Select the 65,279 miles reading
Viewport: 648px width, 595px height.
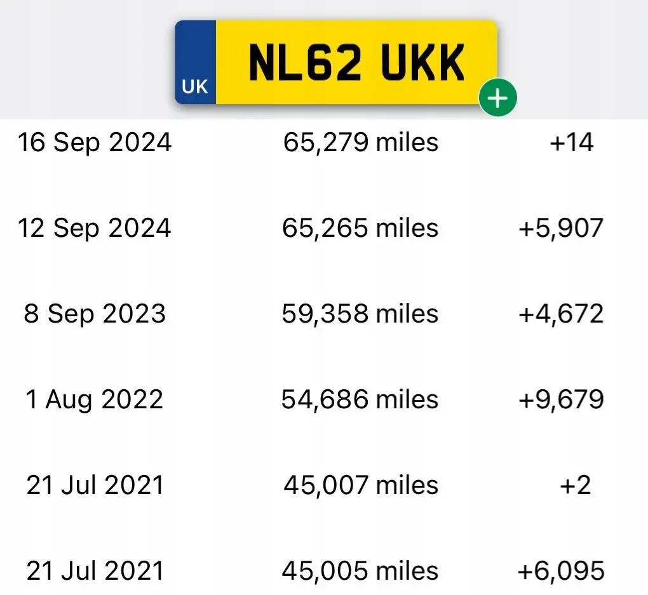(360, 142)
